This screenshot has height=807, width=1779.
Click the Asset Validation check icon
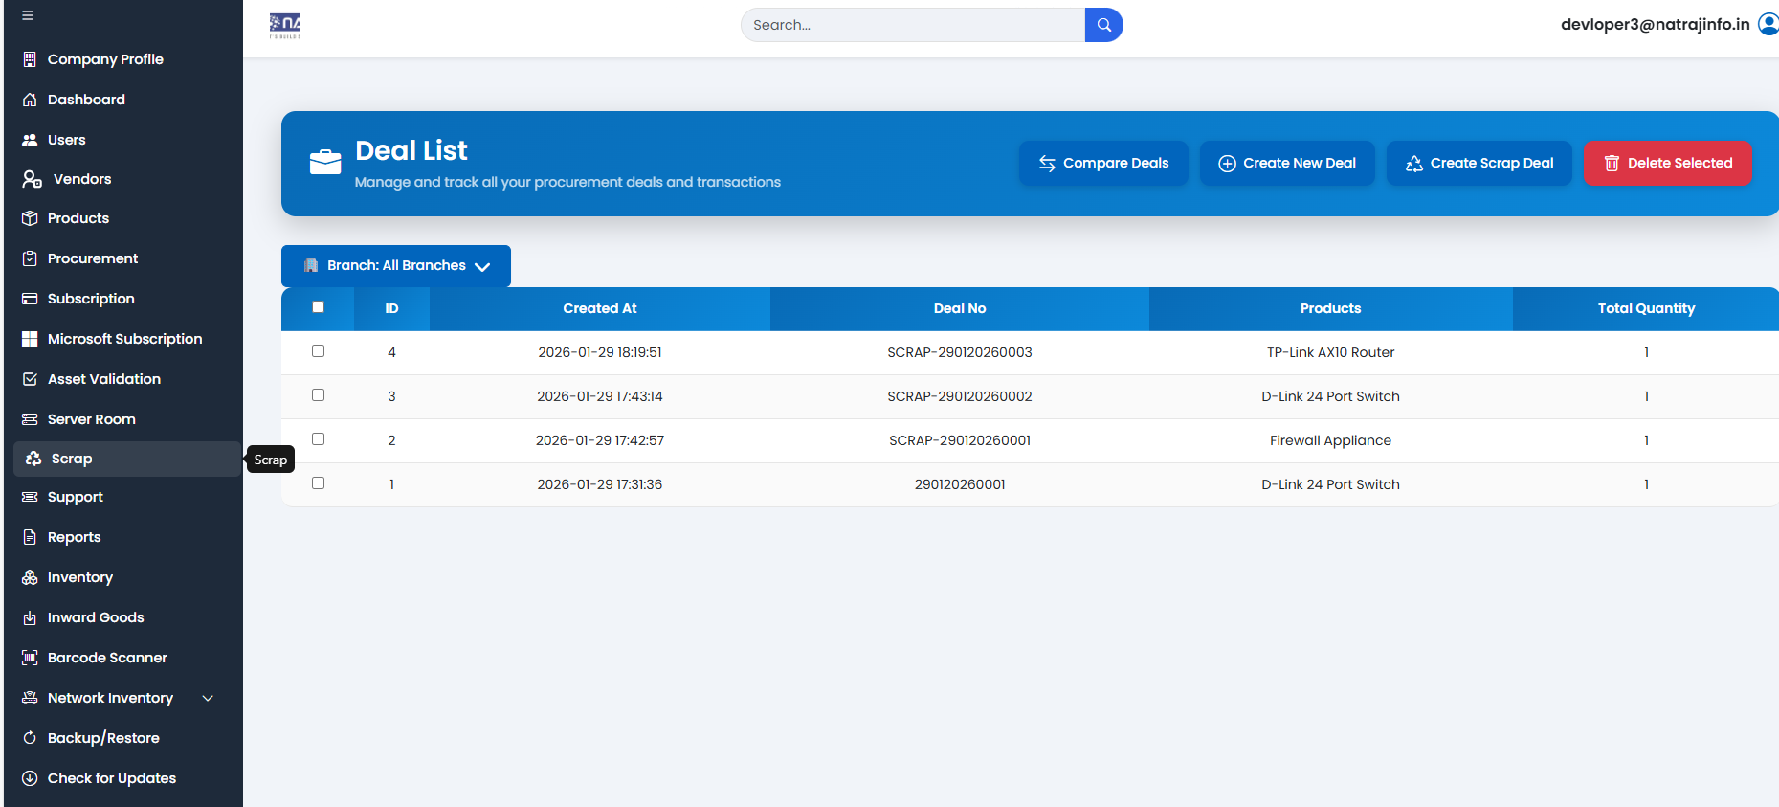30,379
